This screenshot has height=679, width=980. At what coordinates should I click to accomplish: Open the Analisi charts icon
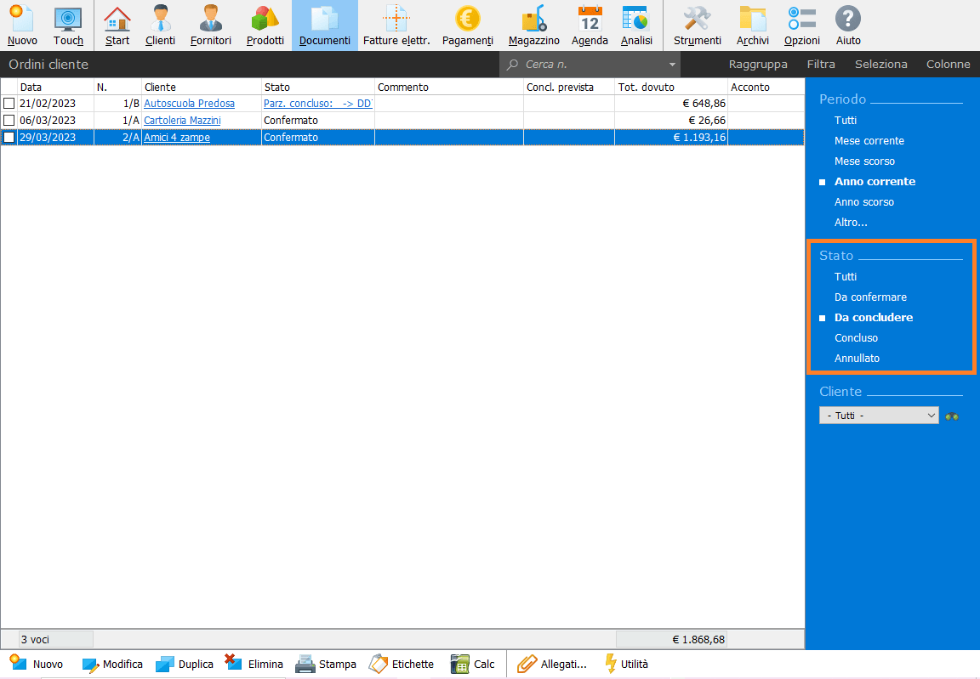(636, 25)
